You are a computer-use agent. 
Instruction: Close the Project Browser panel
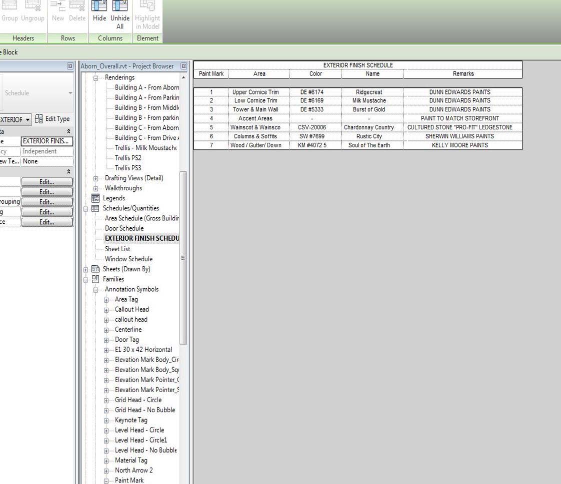pyautogui.click(x=183, y=66)
